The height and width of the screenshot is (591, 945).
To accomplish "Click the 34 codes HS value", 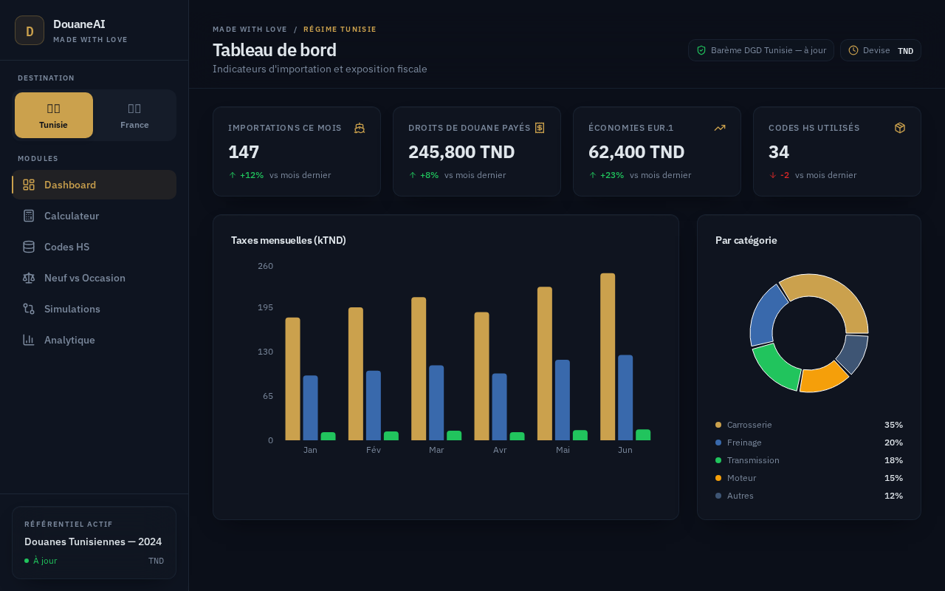I will pos(779,152).
